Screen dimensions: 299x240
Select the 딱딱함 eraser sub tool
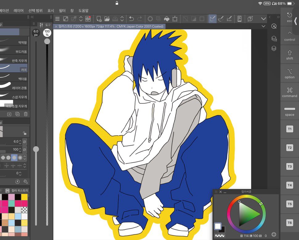point(14,41)
